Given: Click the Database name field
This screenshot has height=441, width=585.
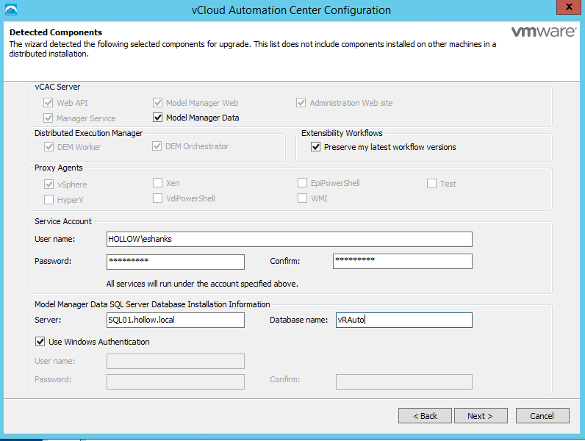Looking at the screenshot, I should coord(403,320).
